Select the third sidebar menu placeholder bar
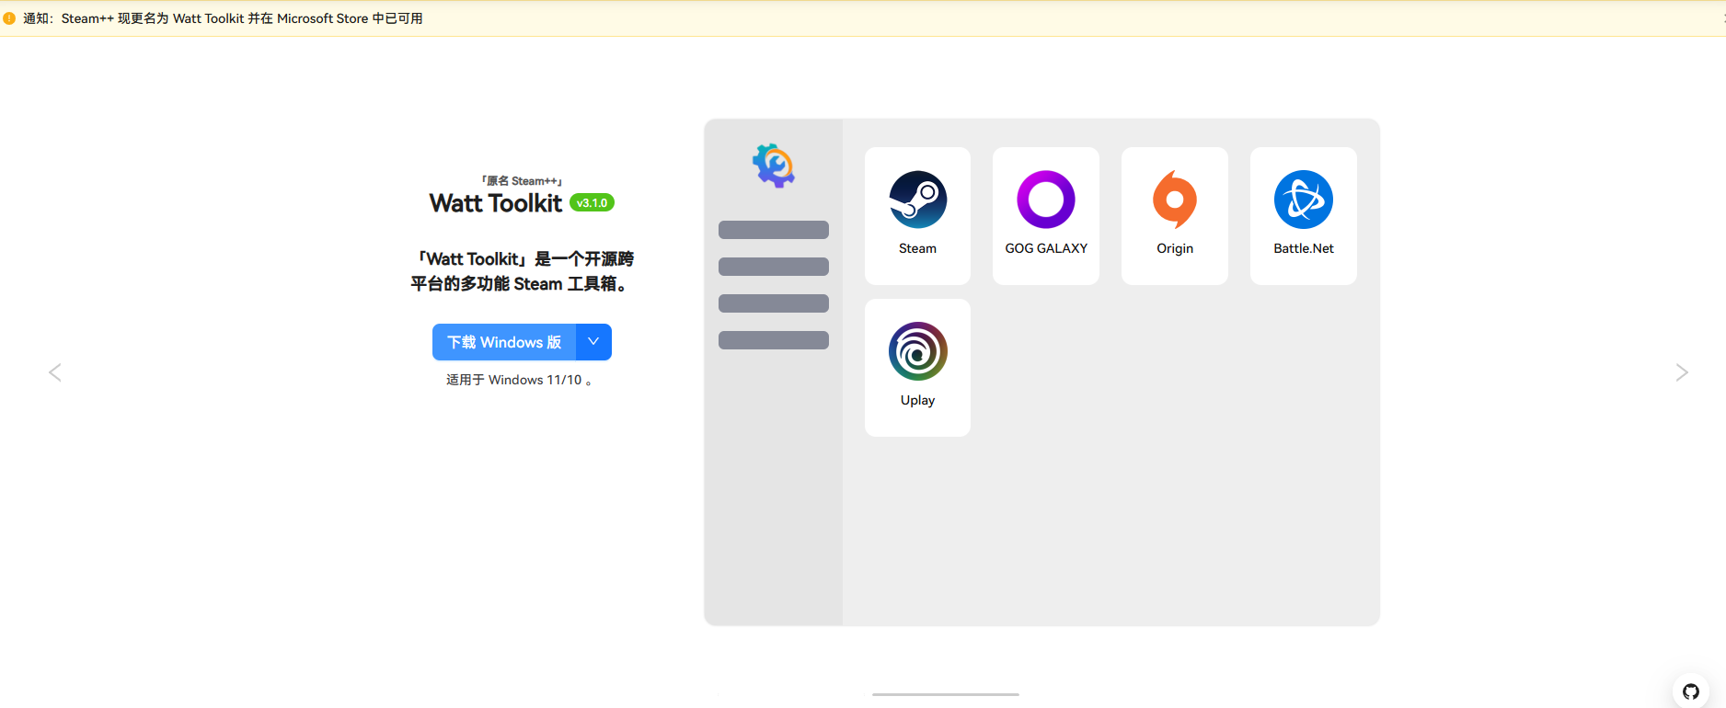The image size is (1726, 708). point(773,303)
